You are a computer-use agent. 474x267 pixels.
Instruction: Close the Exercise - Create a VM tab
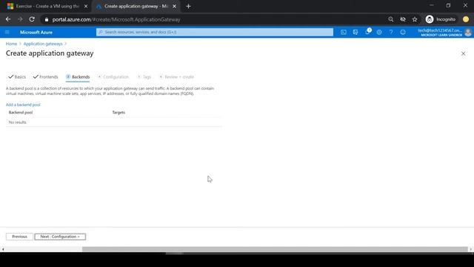86,6
